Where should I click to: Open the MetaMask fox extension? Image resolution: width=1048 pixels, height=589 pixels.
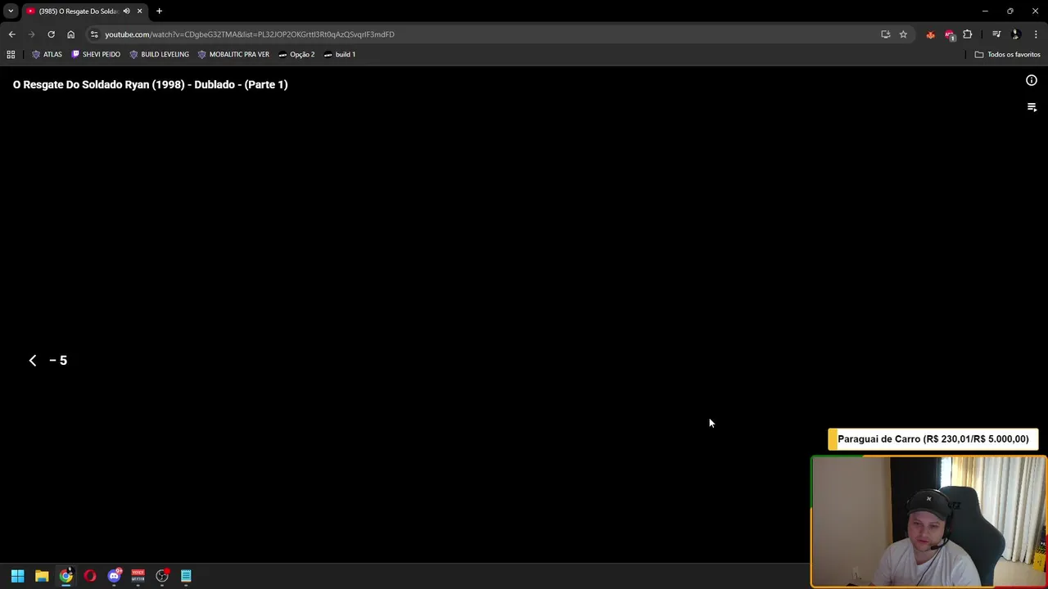click(930, 34)
